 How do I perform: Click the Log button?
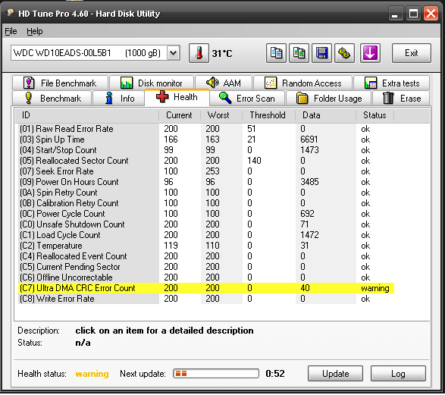398,374
